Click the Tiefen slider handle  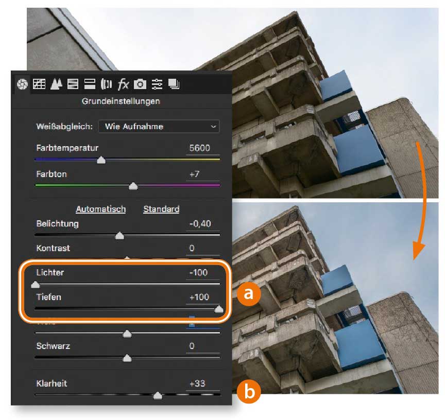click(x=219, y=309)
